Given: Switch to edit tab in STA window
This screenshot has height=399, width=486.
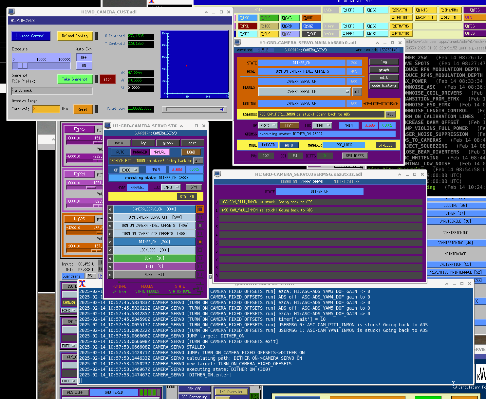Looking at the screenshot, I should 192,143.
